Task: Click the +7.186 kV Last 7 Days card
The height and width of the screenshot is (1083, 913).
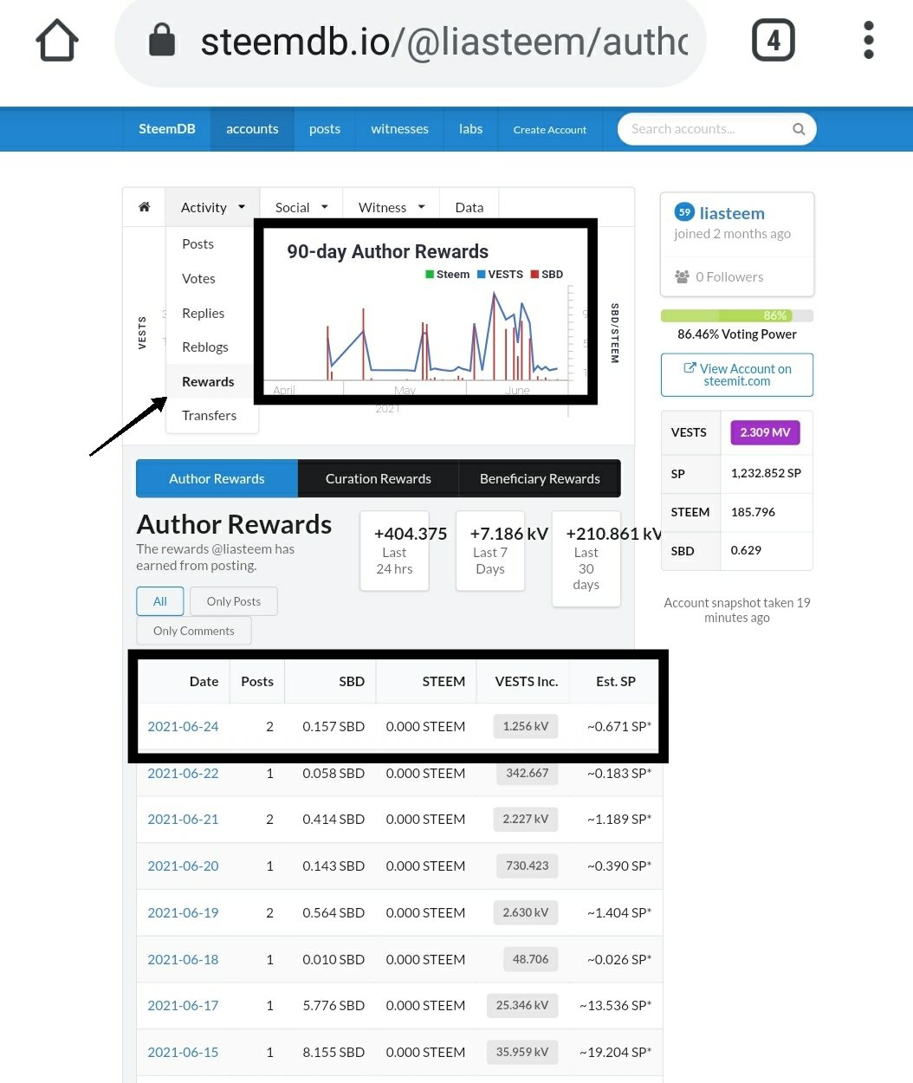Action: [x=490, y=551]
